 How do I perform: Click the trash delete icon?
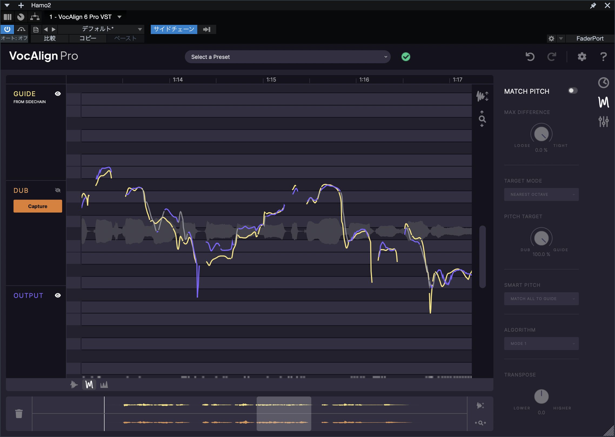(x=19, y=414)
